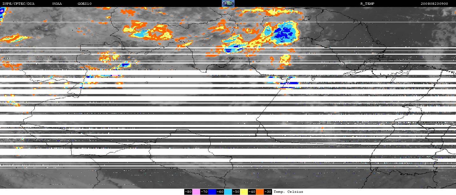456x195 pixels.
Task: Click the cyan legend color swatch
Action: (x=228, y=192)
